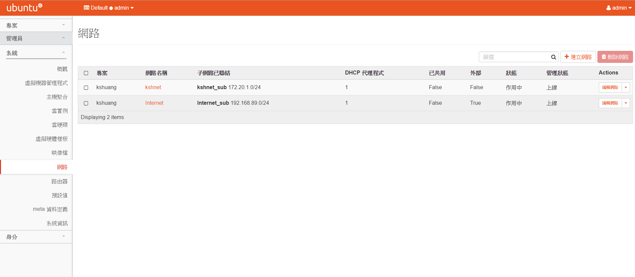Open the actions dropdown arrow for kshnet row
635x277 pixels.
tap(626, 87)
